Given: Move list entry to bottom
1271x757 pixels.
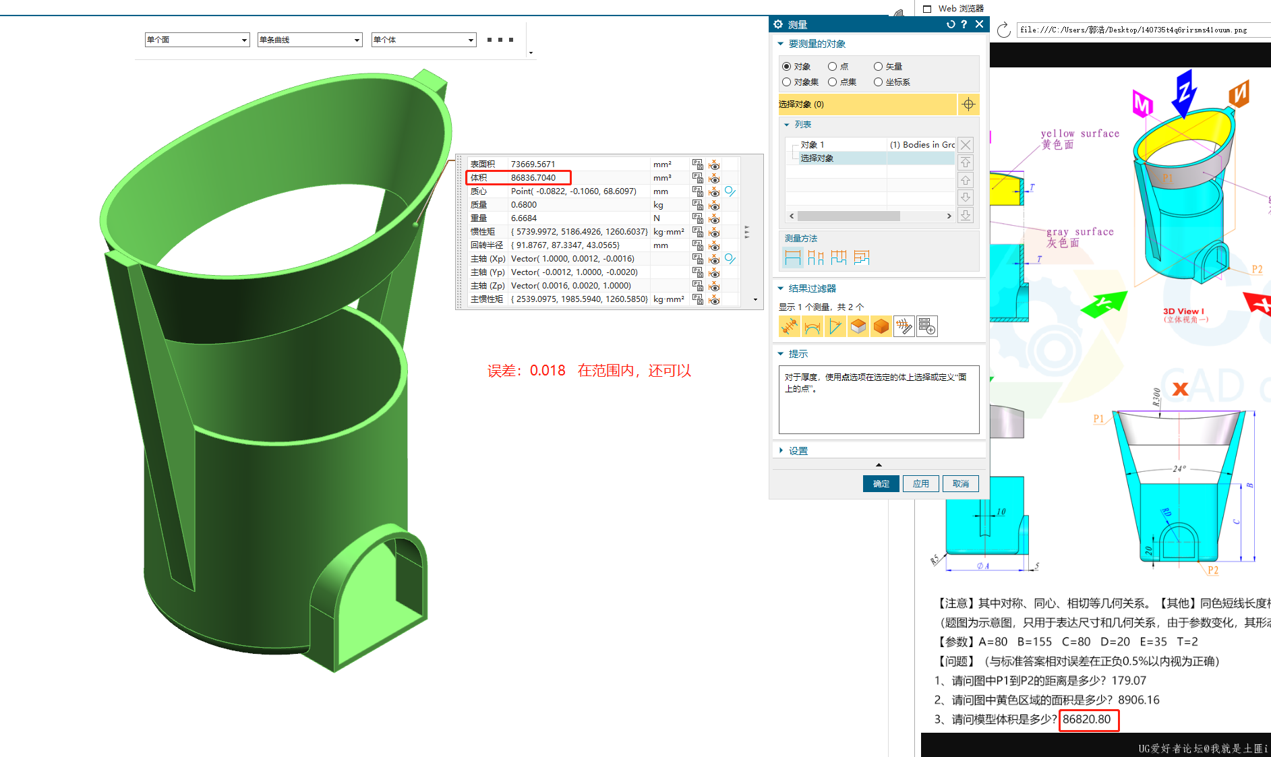Looking at the screenshot, I should 966,215.
